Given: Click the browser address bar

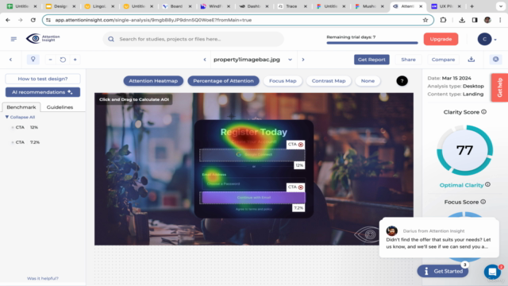Looking at the screenshot, I should click(238, 20).
